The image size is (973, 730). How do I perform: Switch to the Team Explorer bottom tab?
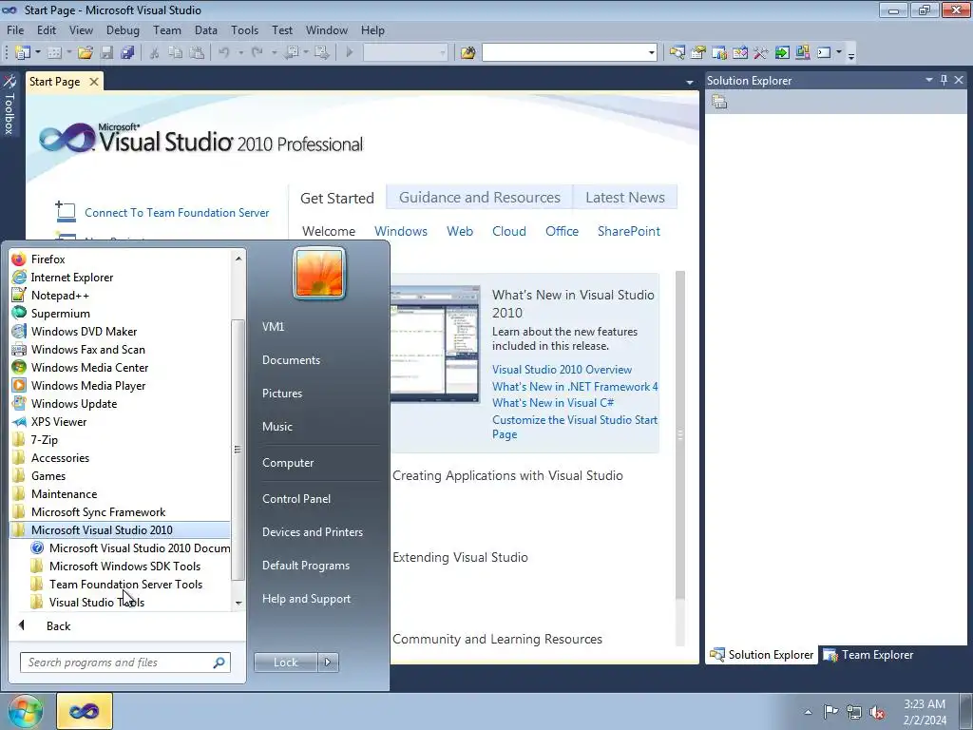tap(868, 654)
